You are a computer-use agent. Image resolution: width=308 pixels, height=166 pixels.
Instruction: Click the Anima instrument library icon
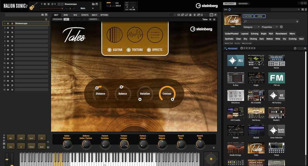coord(256,61)
